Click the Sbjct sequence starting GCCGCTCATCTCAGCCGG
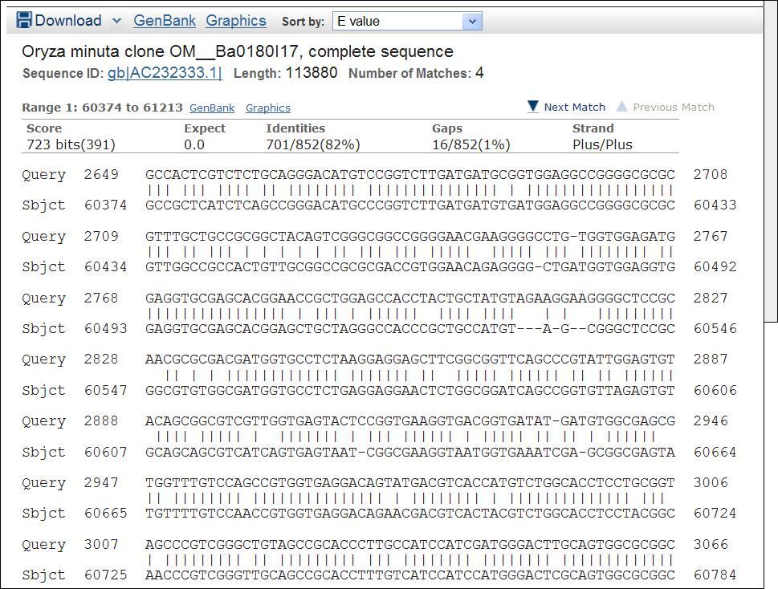Image resolution: width=778 pixels, height=589 pixels. coord(409,205)
